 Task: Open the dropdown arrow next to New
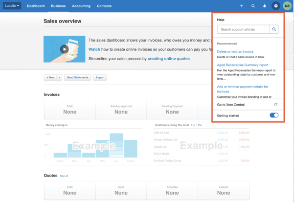59,77
